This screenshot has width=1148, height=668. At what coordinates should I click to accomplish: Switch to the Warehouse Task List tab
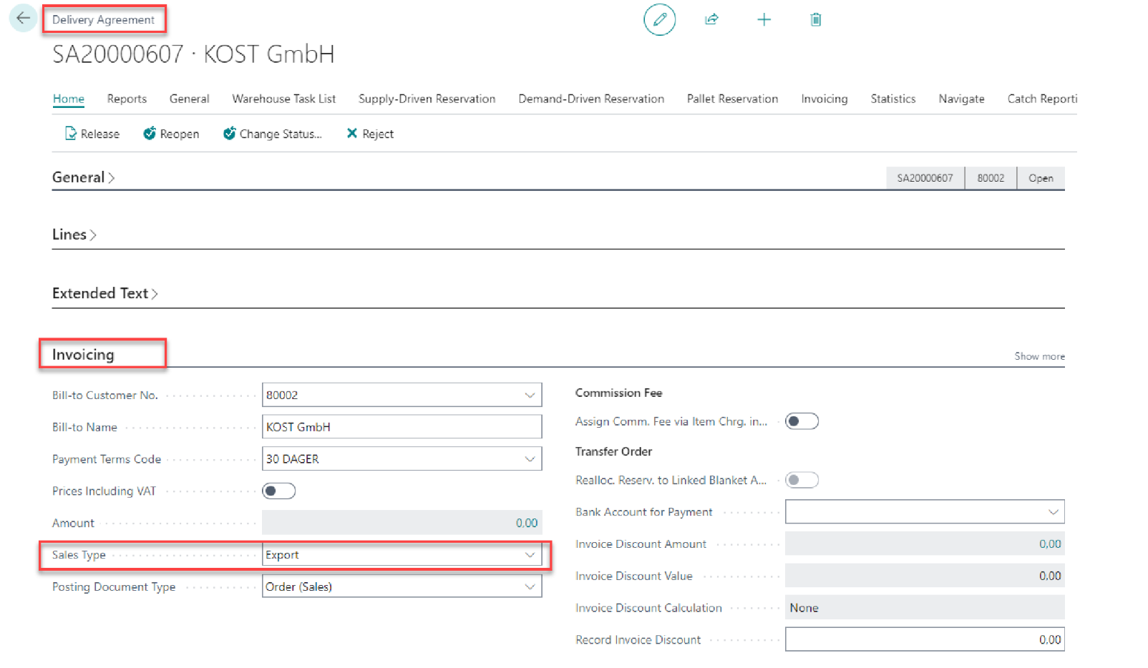pos(283,99)
